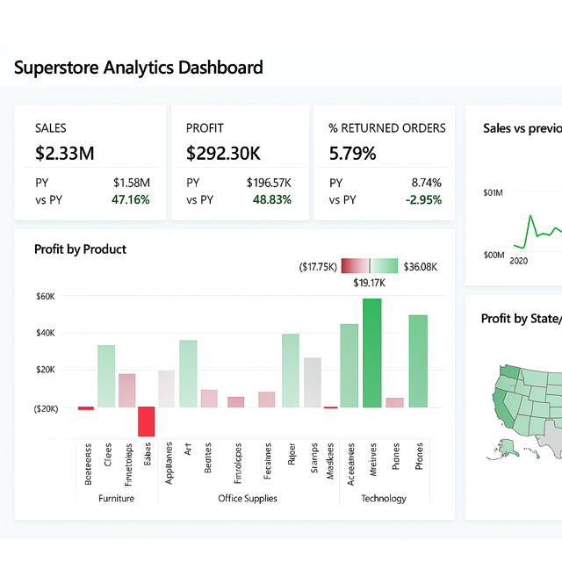Click the SALES value $2.33M
The width and height of the screenshot is (562, 562).
[x=64, y=154]
